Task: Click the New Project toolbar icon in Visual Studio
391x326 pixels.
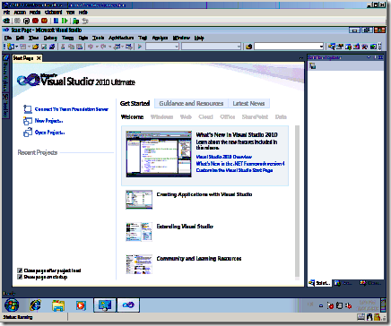Action: pyautogui.click(x=12, y=47)
